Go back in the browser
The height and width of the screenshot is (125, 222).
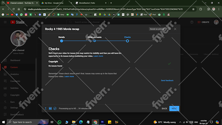[x=3, y=9]
